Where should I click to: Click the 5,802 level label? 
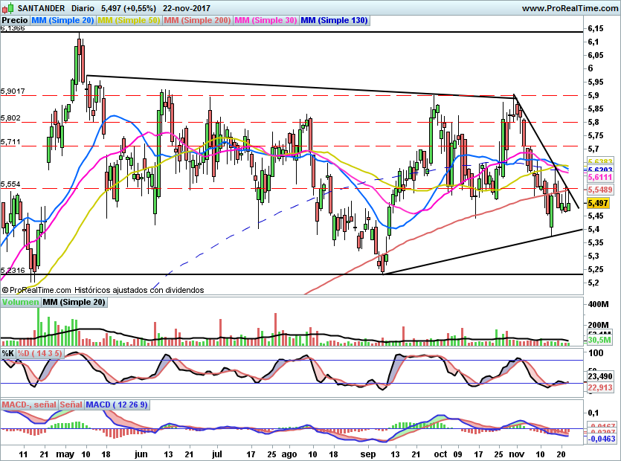pyautogui.click(x=10, y=118)
